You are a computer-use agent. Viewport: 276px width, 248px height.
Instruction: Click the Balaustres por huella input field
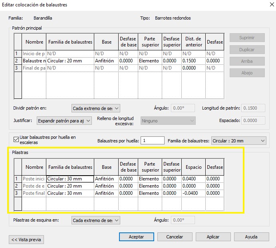[x=153, y=141]
